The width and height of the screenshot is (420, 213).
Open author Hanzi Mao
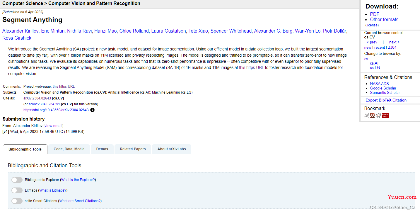[105, 31]
